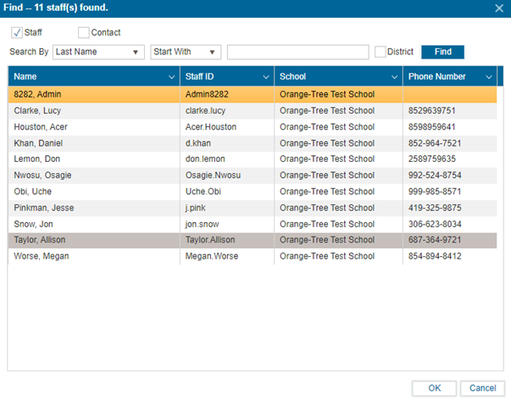Cancel the staff search dialog

[x=483, y=388]
